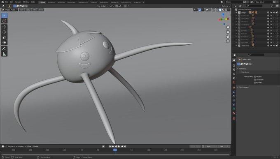Toggle X-ray mode in viewport header
The height and width of the screenshot is (159, 280).
pyautogui.click(x=213, y=10)
